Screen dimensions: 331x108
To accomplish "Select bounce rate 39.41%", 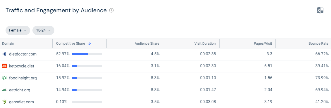I will [322, 66].
